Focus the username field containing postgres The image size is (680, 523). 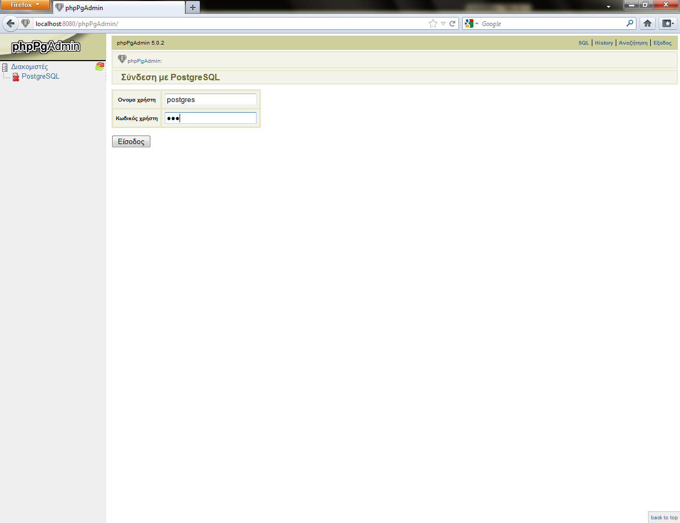coord(210,100)
